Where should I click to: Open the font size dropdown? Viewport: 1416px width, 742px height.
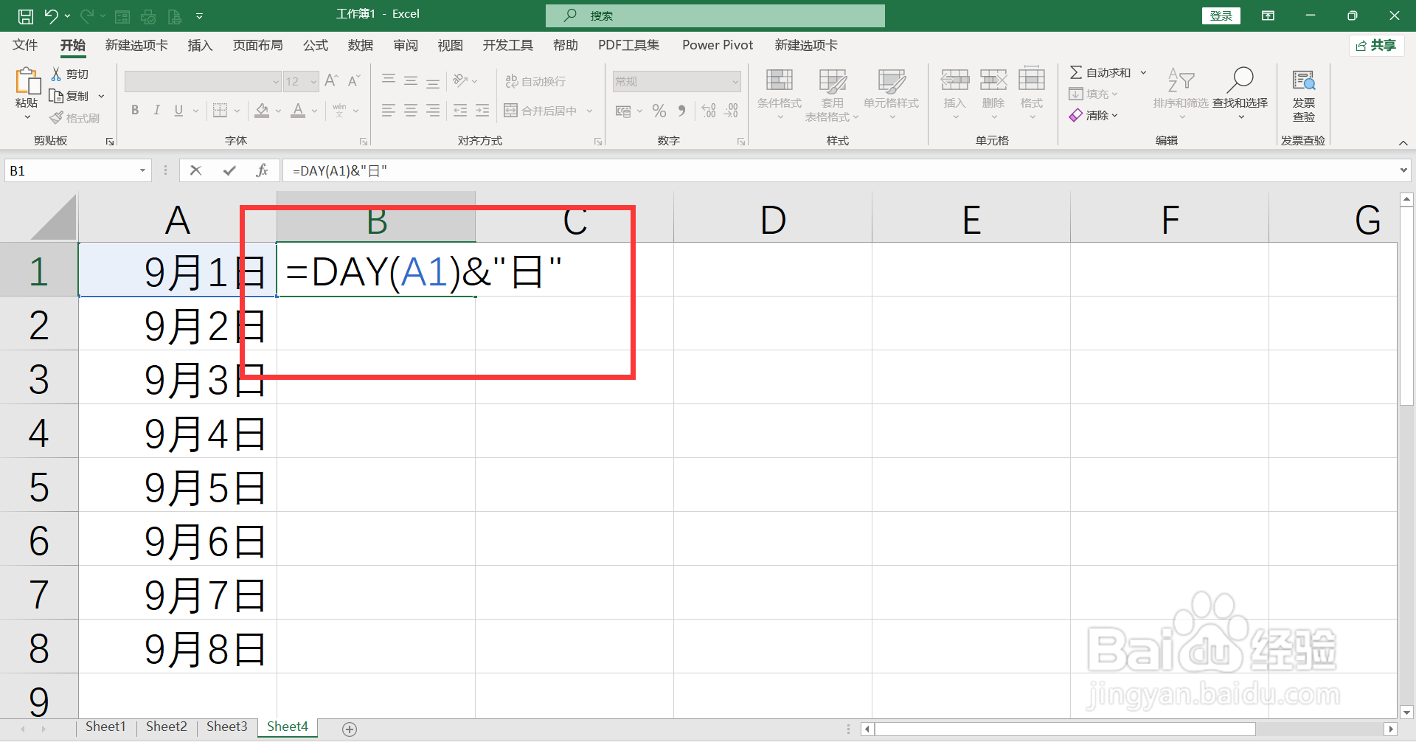click(x=313, y=82)
